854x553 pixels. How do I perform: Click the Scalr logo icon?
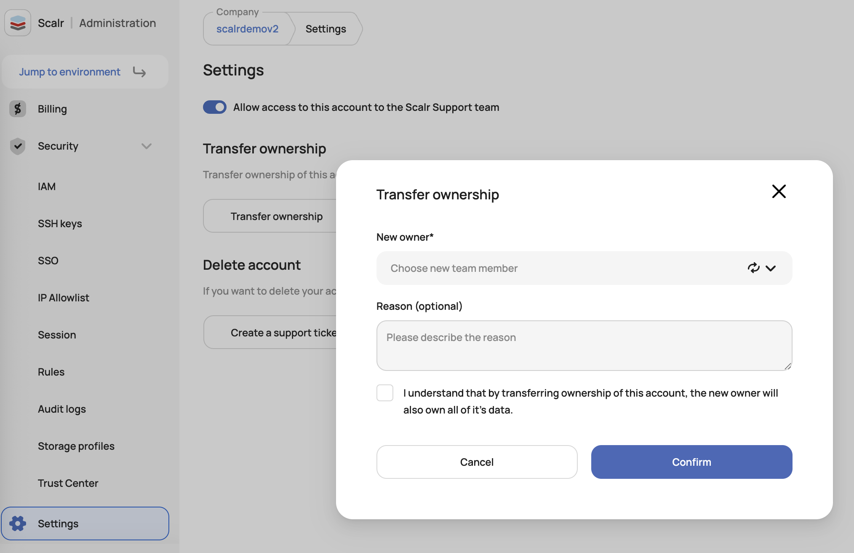(x=18, y=23)
